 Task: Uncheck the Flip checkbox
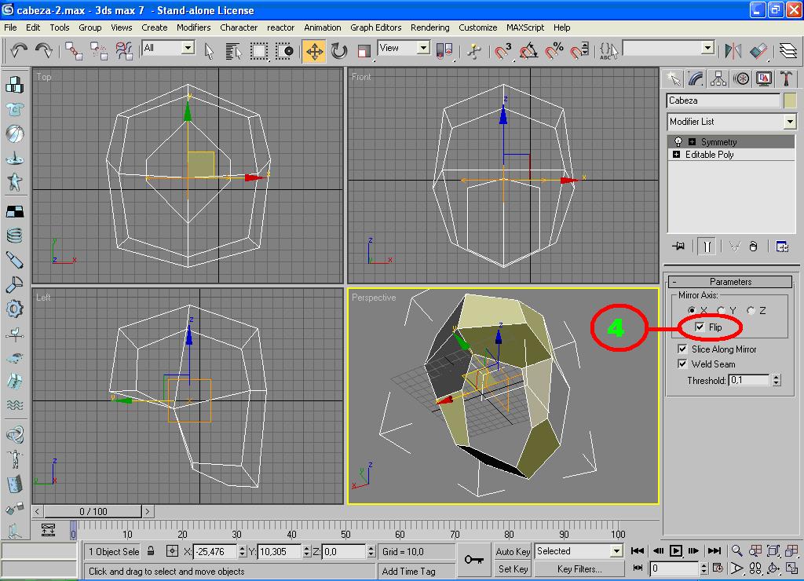(700, 327)
